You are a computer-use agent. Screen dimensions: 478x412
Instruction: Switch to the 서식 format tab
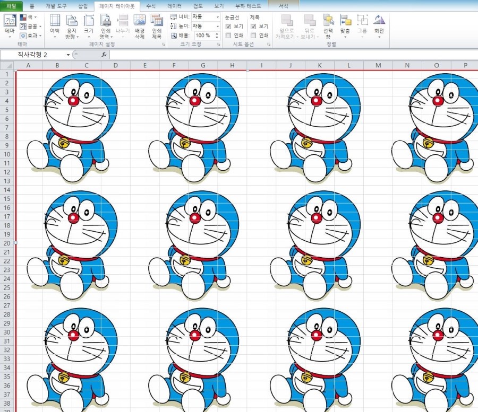[284, 6]
